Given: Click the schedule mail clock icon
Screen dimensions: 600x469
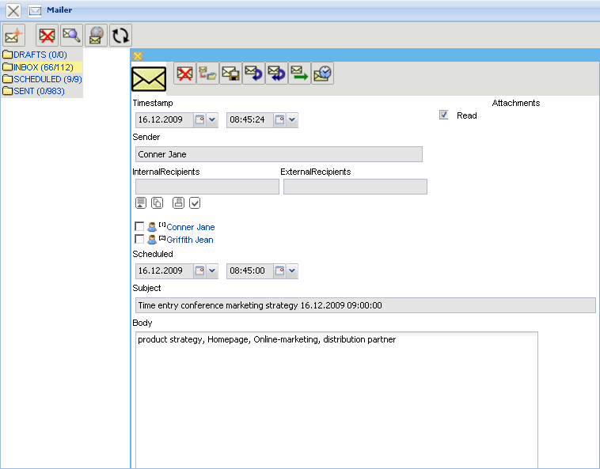Looking at the screenshot, I should pyautogui.click(x=323, y=74).
